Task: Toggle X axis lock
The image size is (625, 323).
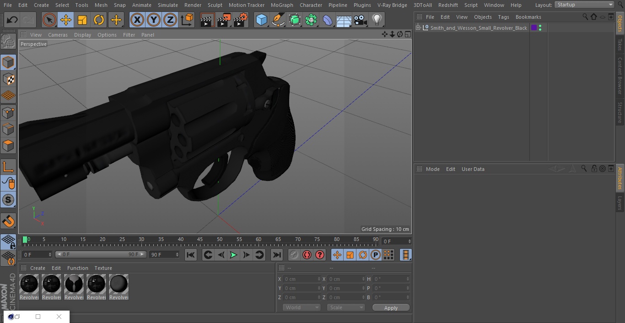Action: 137,20
